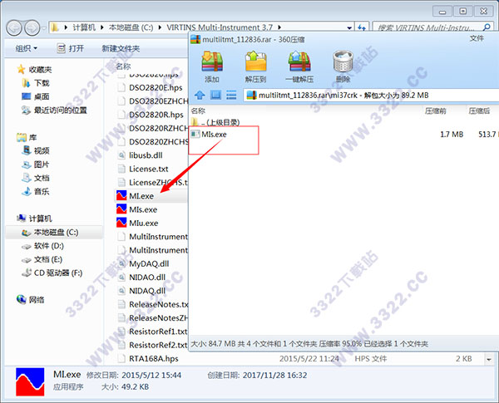
Task: Open the address bar history dropdown
Action: click(349, 28)
